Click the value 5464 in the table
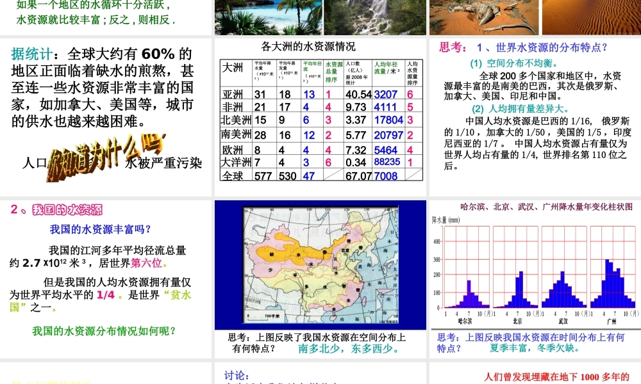Image resolution: width=641 pixels, height=384 pixels. (385, 150)
